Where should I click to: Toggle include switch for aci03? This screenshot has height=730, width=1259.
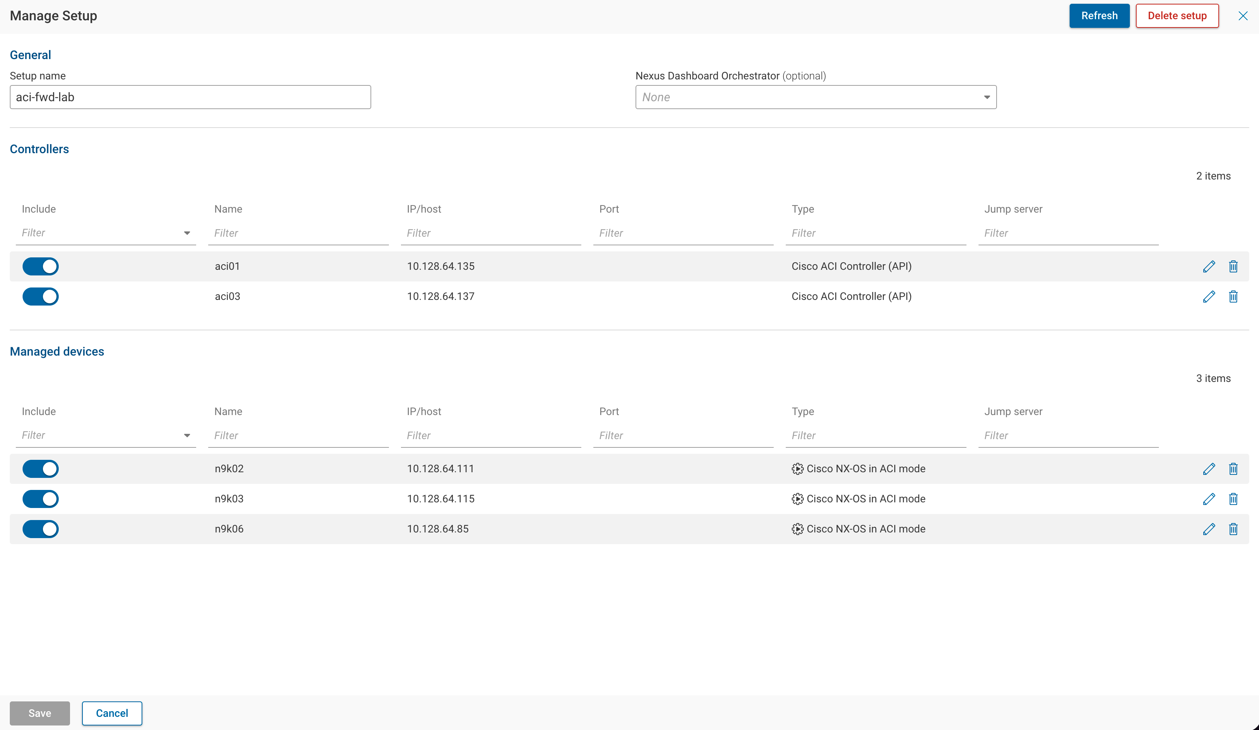[x=40, y=297]
